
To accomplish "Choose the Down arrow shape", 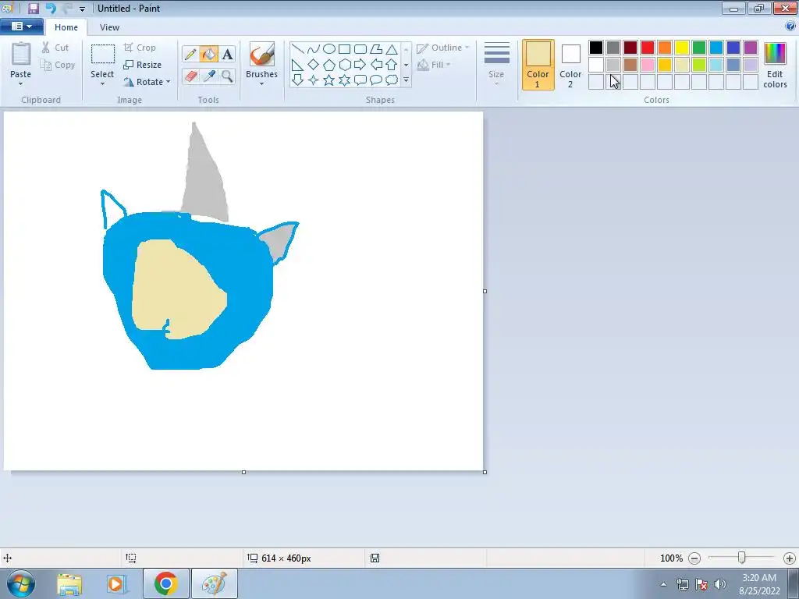I will [297, 80].
